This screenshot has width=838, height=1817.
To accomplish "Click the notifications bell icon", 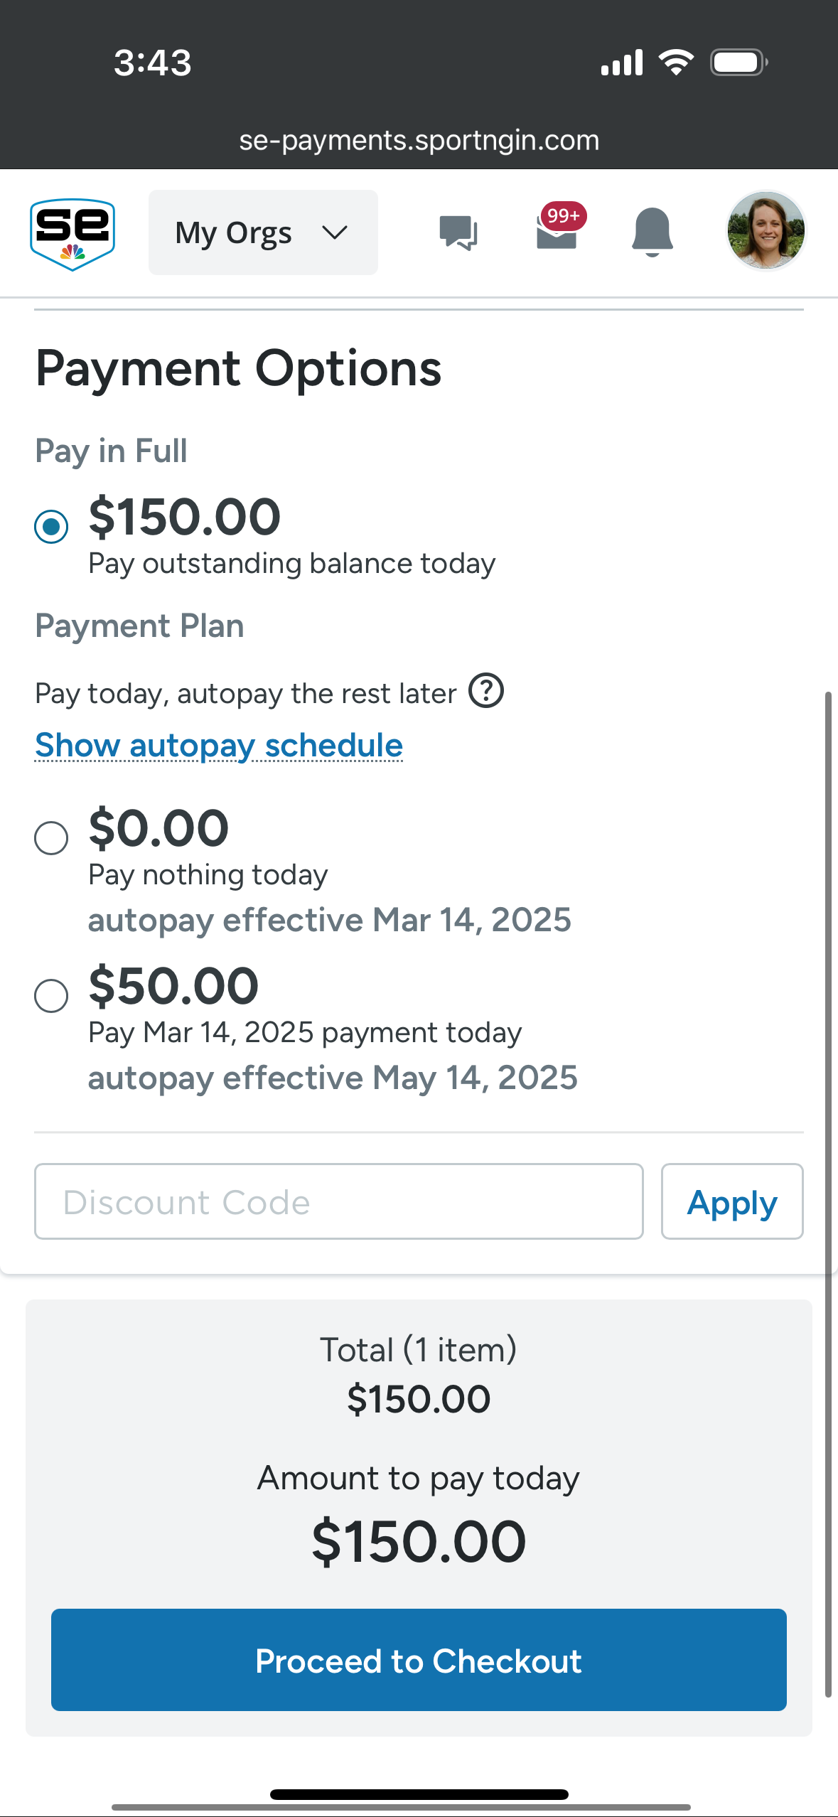I will (x=652, y=232).
